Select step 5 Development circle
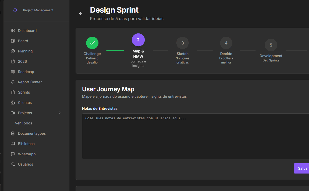Image resolution: width=309 pixels, height=191 pixels. coord(271,45)
